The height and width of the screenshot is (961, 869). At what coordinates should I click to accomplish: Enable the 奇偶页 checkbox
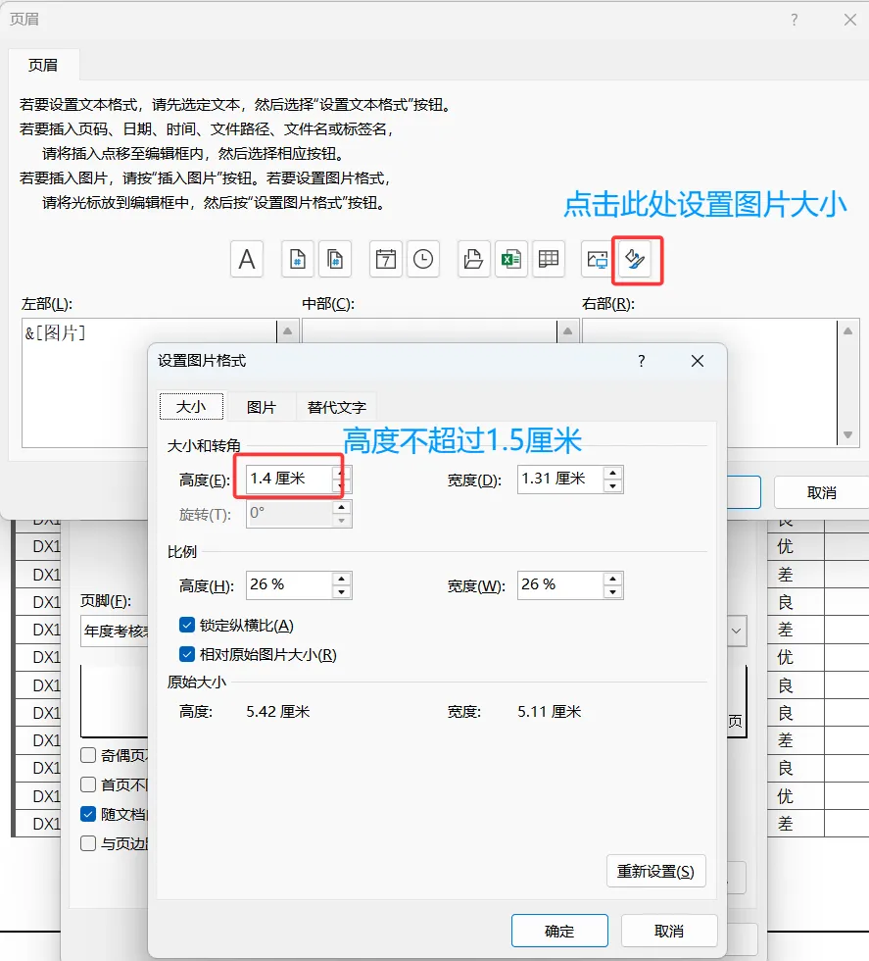click(x=88, y=755)
